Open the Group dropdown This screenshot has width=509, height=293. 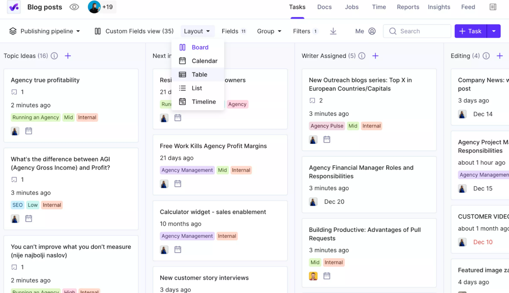(x=269, y=31)
